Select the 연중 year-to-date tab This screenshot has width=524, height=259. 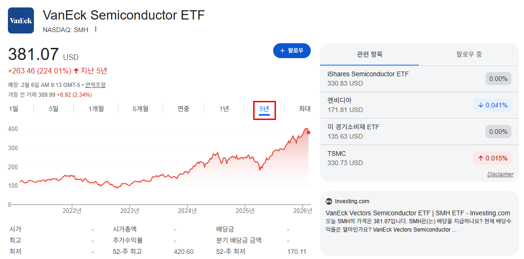click(183, 109)
